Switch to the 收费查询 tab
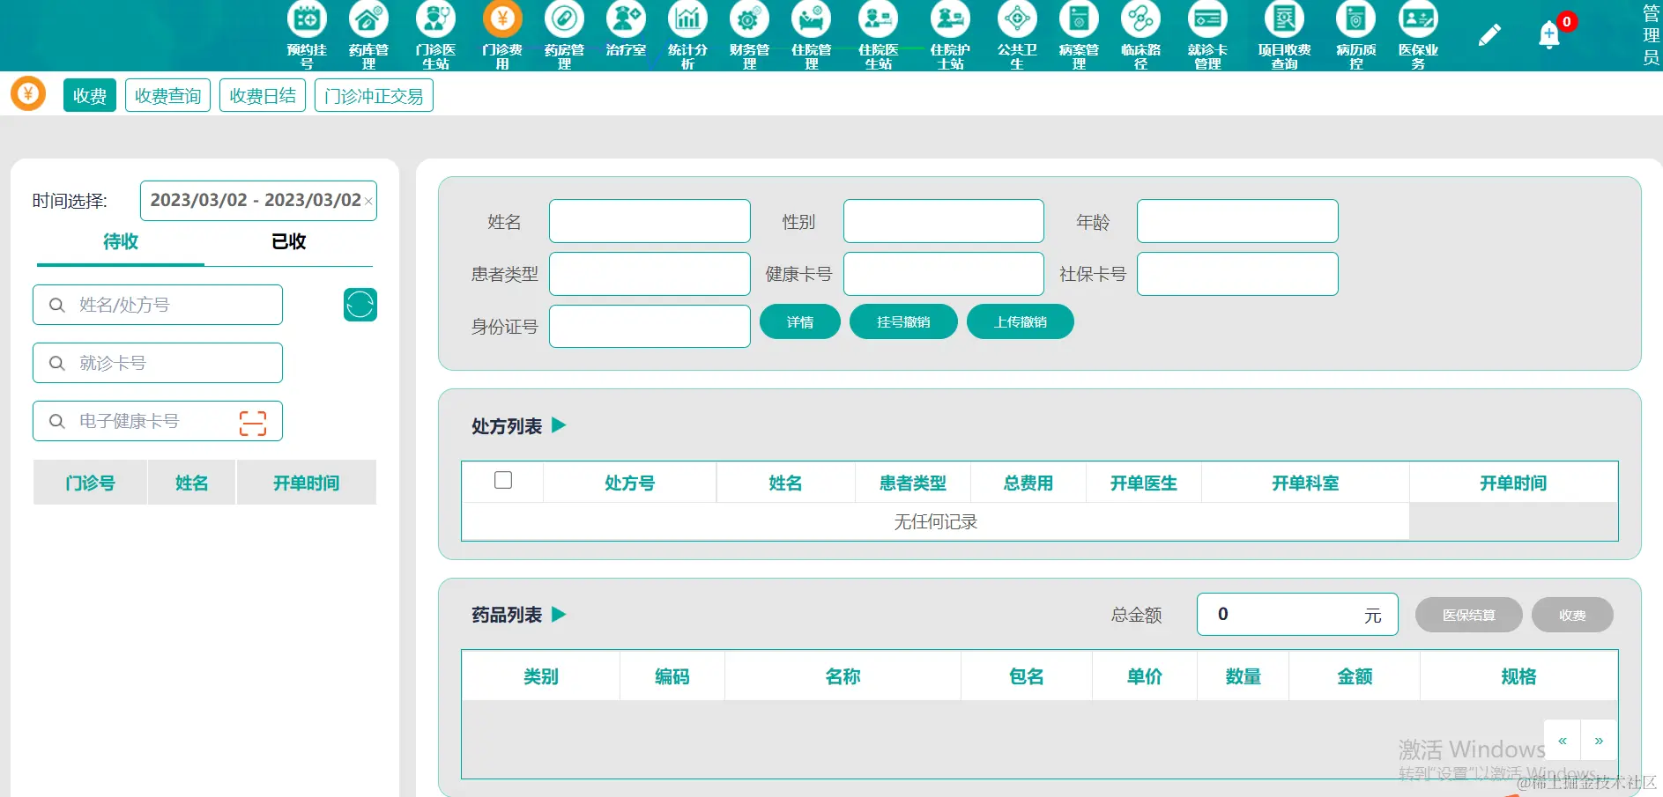Image resolution: width=1663 pixels, height=797 pixels. (167, 95)
